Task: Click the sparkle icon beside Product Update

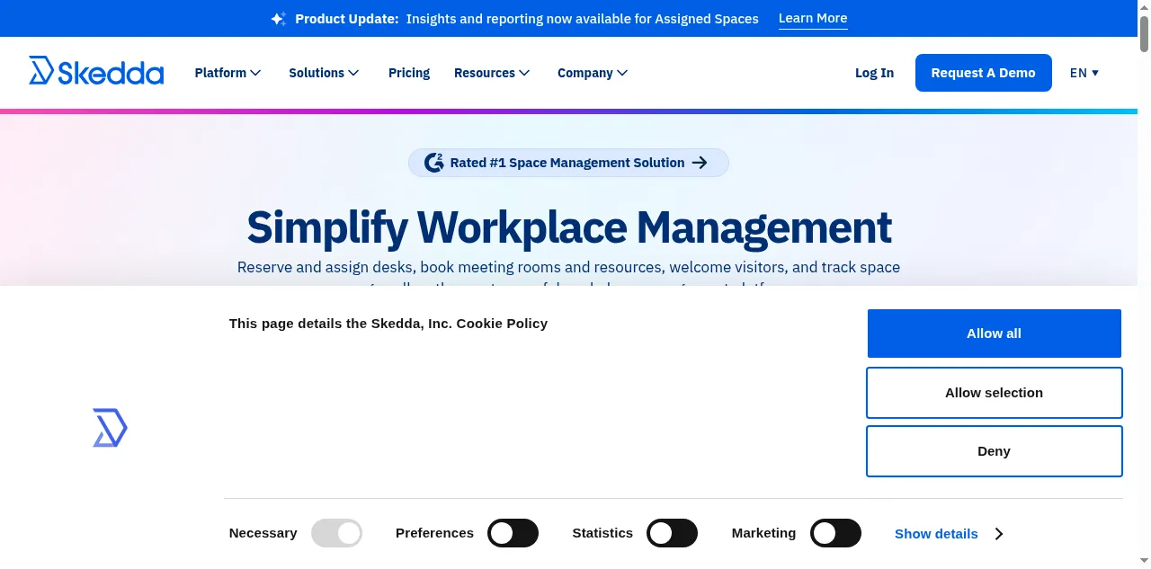Action: [x=279, y=19]
